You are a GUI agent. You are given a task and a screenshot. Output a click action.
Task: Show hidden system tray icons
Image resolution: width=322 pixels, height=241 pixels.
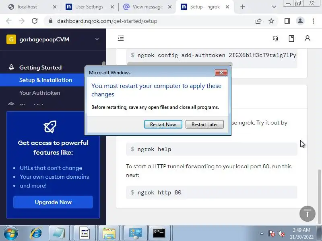pos(262,233)
